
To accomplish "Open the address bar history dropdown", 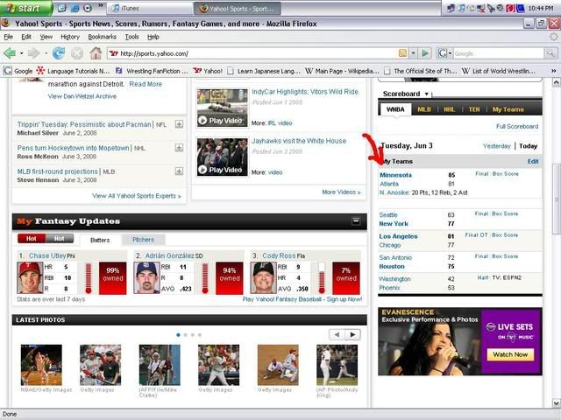I will click(413, 53).
